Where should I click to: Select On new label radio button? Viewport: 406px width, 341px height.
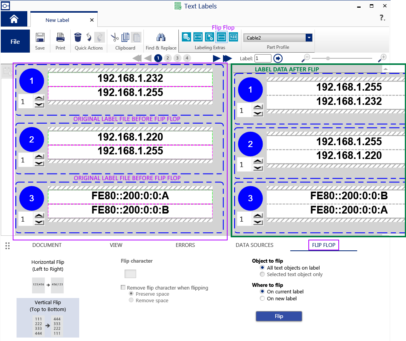(x=263, y=298)
